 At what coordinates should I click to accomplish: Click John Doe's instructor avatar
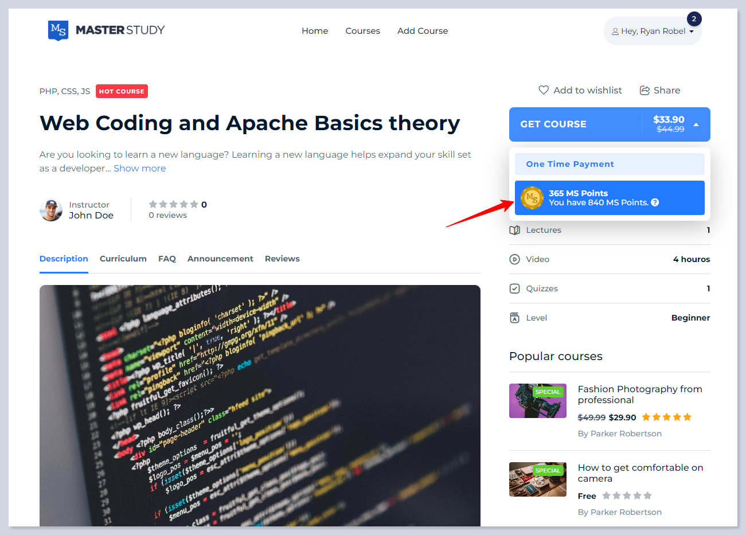51,210
